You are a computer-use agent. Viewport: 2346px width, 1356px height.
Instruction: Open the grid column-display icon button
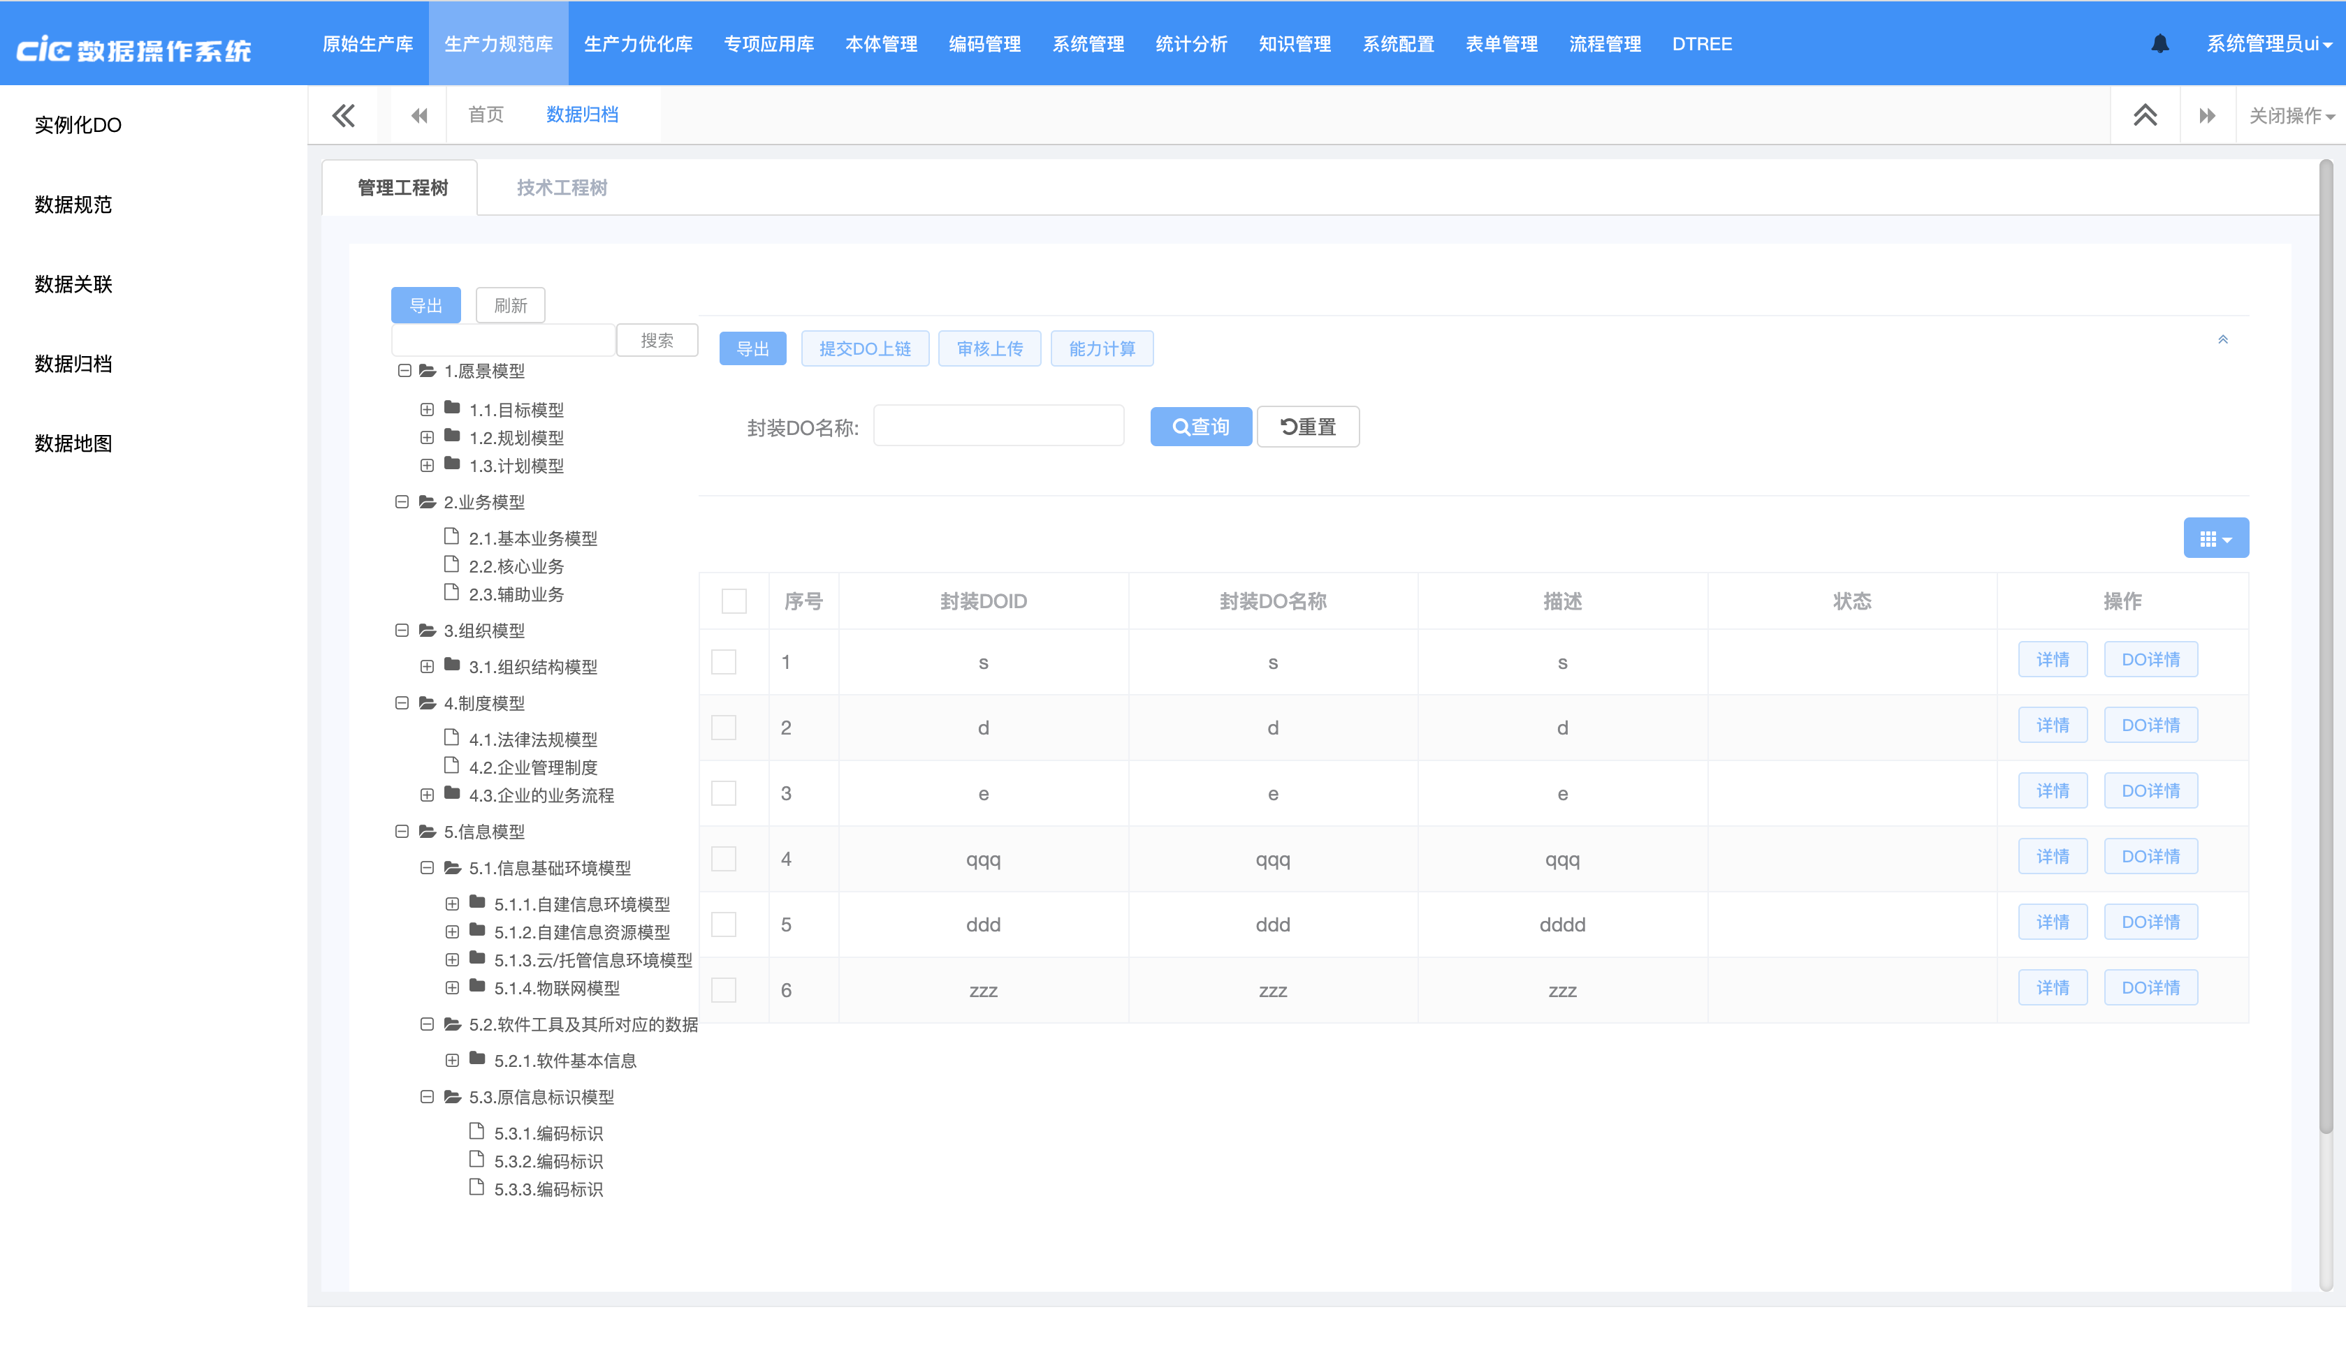(x=2215, y=539)
